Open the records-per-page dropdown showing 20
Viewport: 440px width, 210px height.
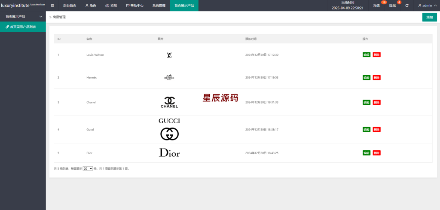pyautogui.click(x=88, y=168)
